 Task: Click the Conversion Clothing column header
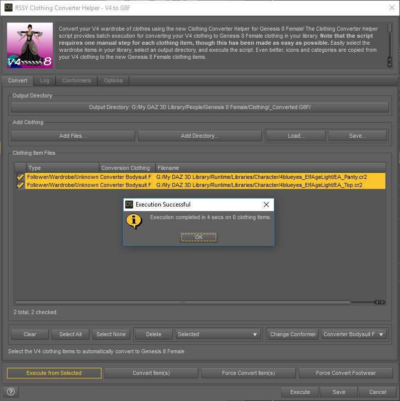point(127,168)
